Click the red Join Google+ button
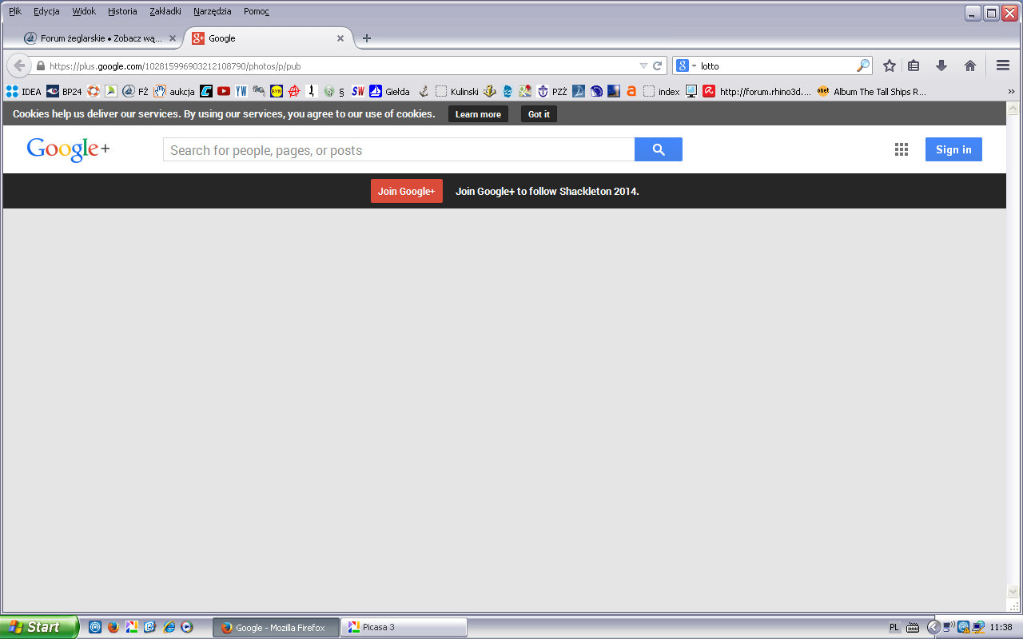The width and height of the screenshot is (1023, 639). 406,191
